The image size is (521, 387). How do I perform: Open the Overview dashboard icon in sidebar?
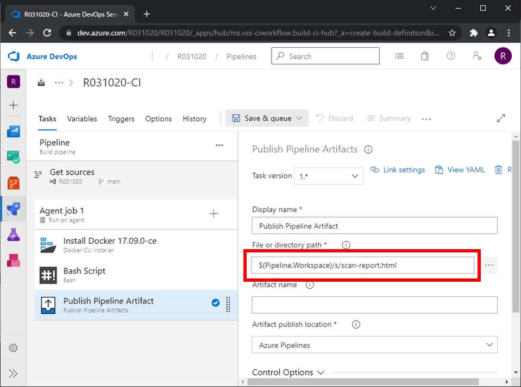pyautogui.click(x=13, y=131)
